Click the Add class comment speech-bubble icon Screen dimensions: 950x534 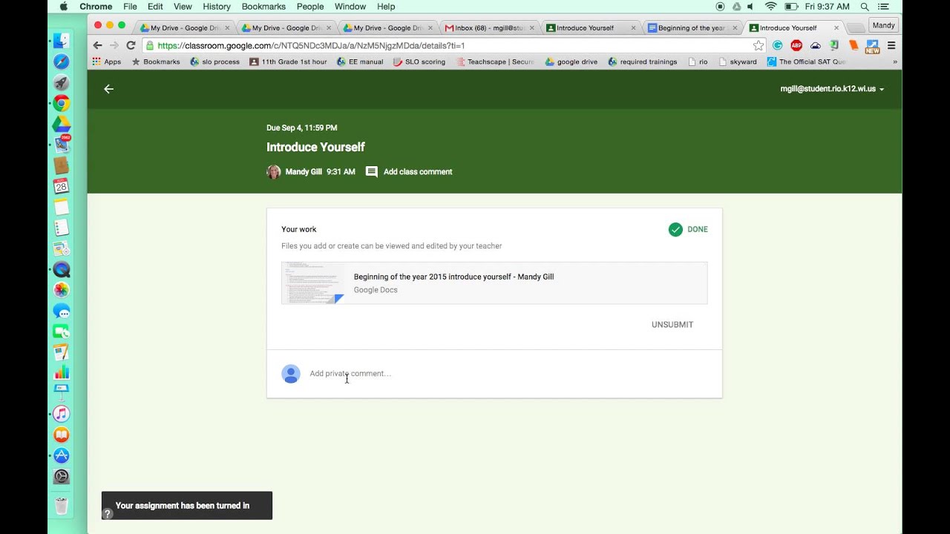pyautogui.click(x=372, y=172)
